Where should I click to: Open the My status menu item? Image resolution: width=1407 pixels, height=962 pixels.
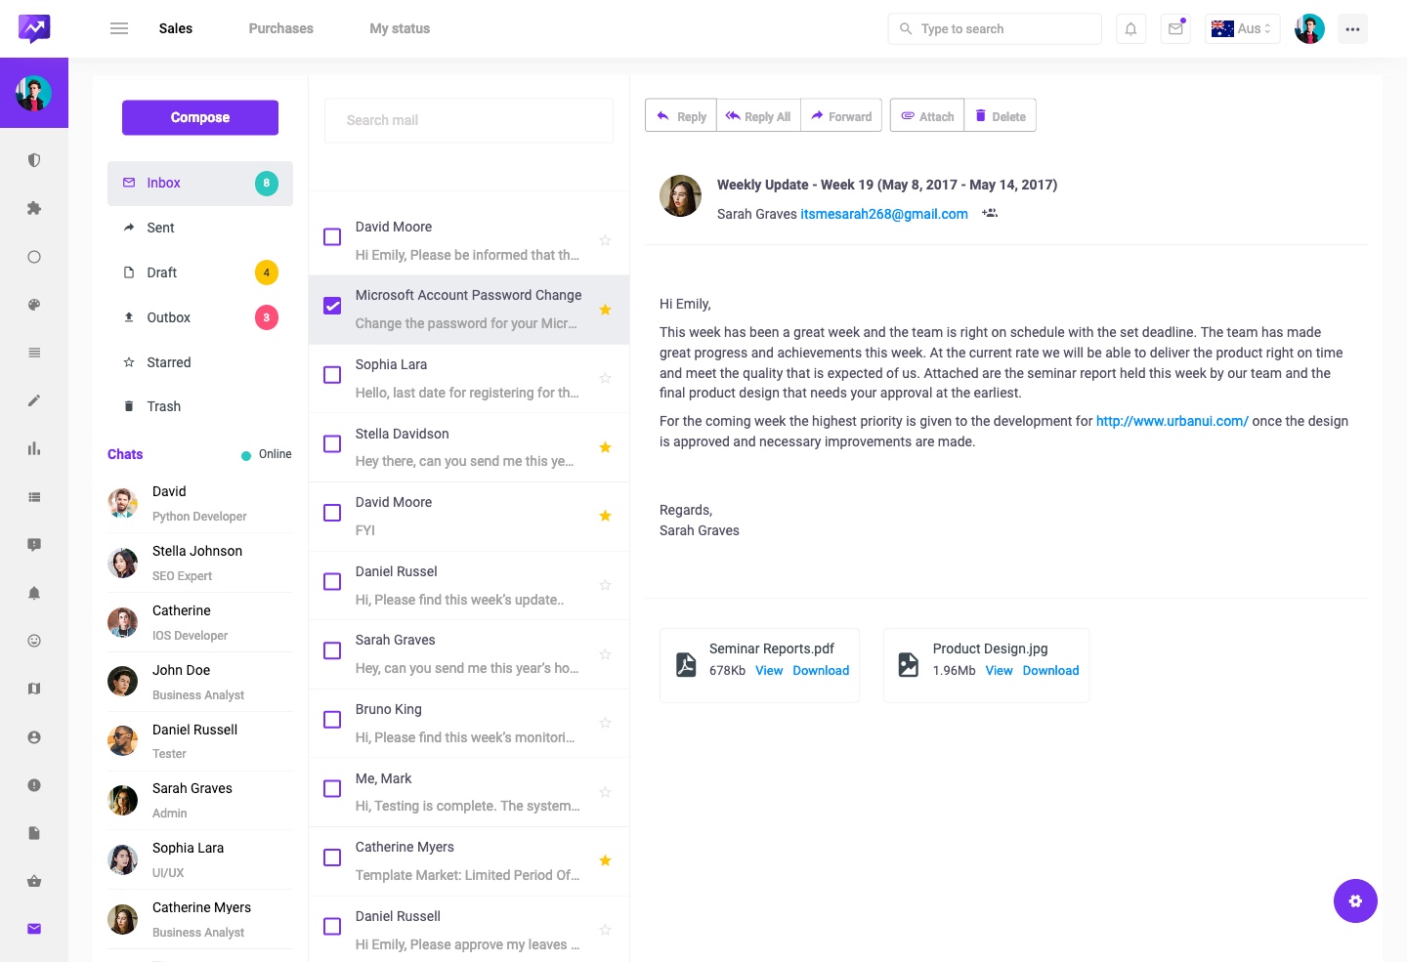click(399, 28)
